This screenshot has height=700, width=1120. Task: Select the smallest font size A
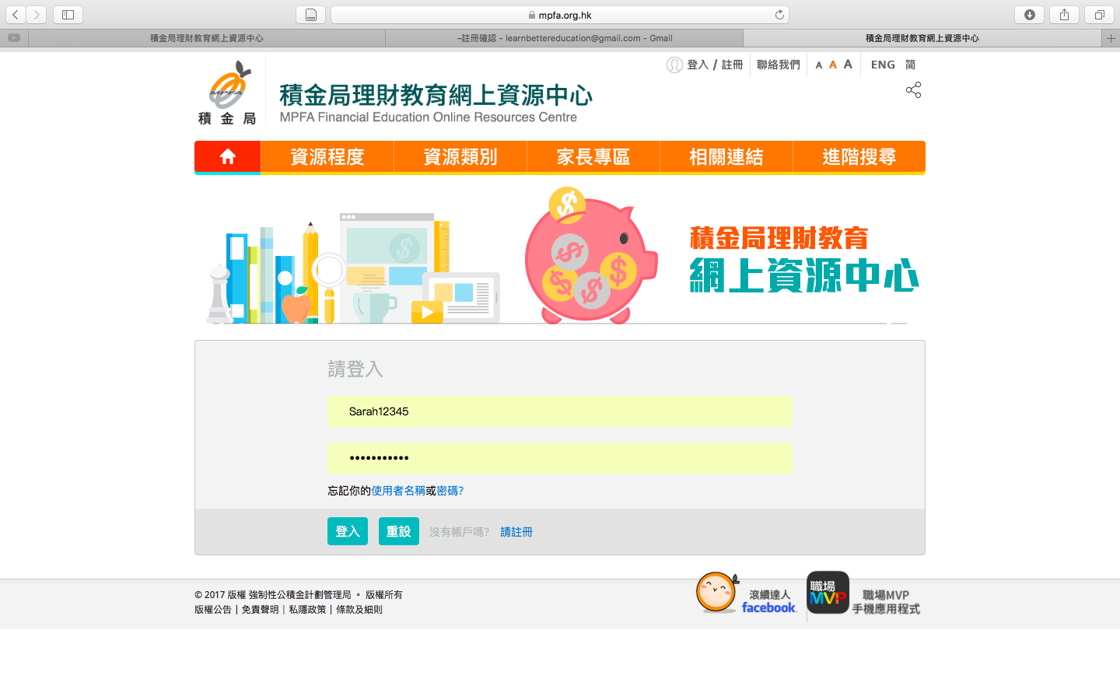coord(818,65)
